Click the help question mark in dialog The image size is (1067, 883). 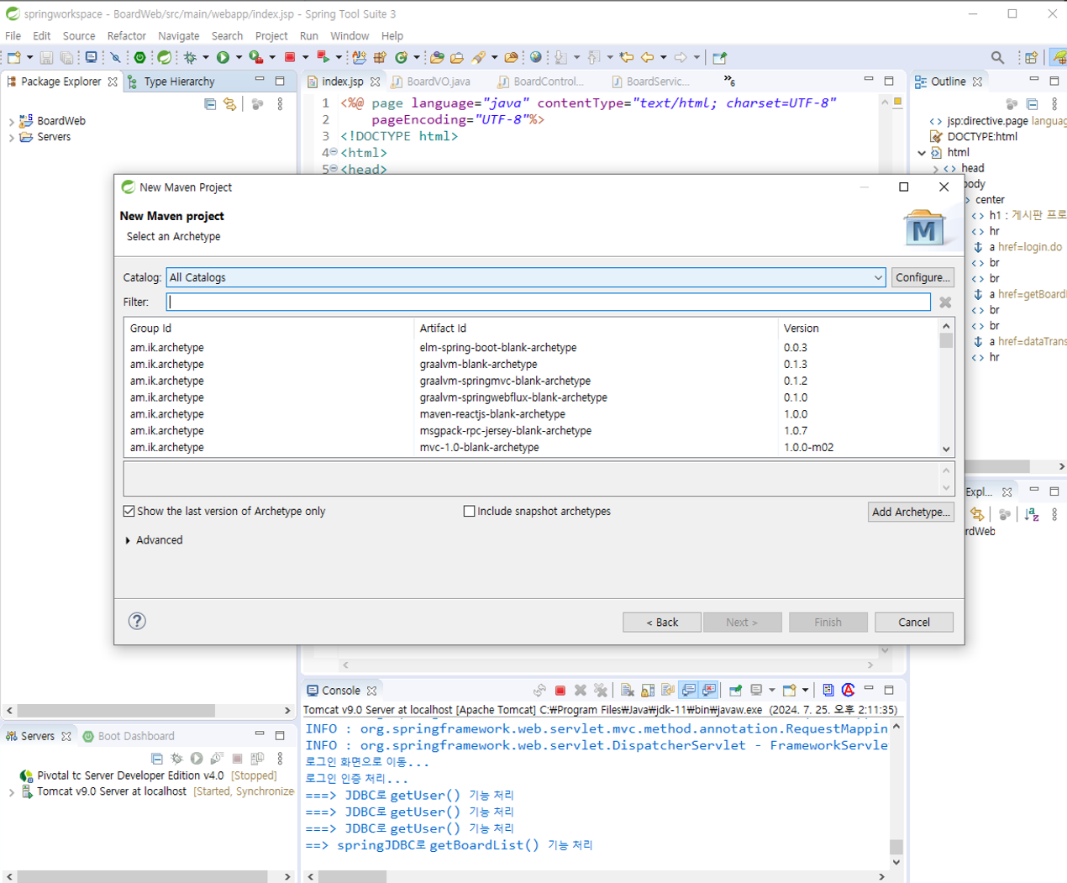point(137,621)
